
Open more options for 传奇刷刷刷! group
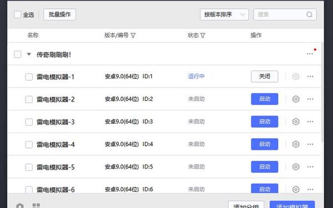pyautogui.click(x=310, y=54)
